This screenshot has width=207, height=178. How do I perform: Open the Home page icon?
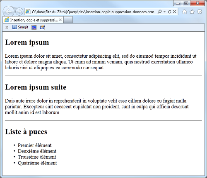coord(185,12)
